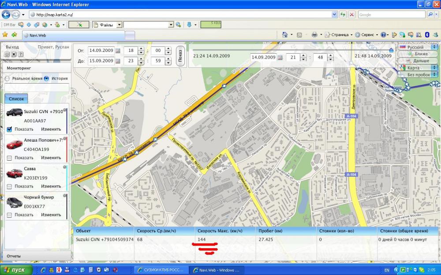441x275 pixels.
Task: Click the Дальше zoom-out button
Action: point(418,61)
